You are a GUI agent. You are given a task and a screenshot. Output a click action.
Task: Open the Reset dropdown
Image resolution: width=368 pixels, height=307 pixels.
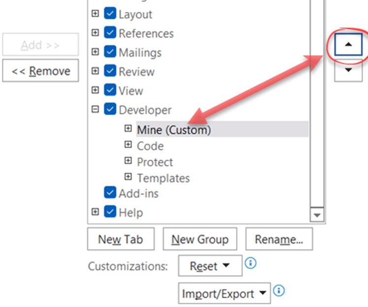[x=210, y=266]
